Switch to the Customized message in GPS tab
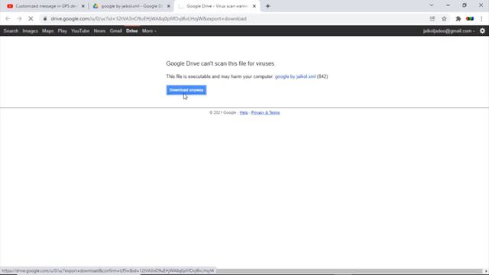The image size is (489, 275). 46,6
